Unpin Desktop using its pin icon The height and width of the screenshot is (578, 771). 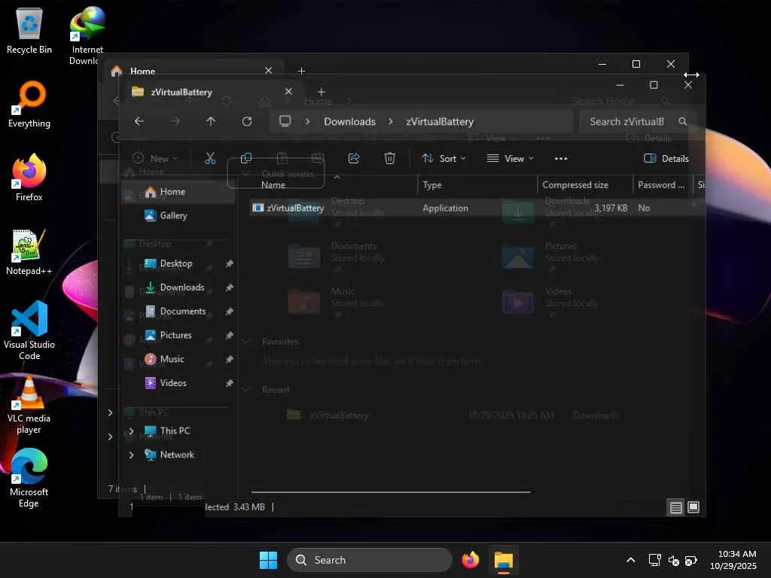click(229, 264)
